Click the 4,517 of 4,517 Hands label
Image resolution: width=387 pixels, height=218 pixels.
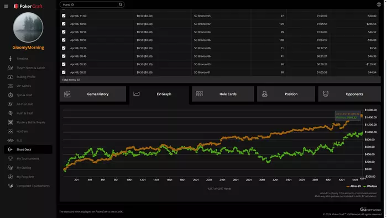click(219, 189)
